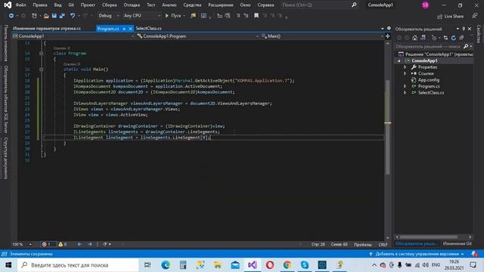Image resolution: width=484 pixels, height=272 pixels.
Task: Open the Файл menu
Action: coord(20,5)
